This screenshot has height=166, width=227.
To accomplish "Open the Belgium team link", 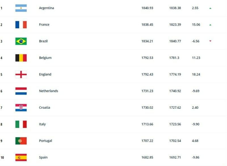I will coord(45,58).
